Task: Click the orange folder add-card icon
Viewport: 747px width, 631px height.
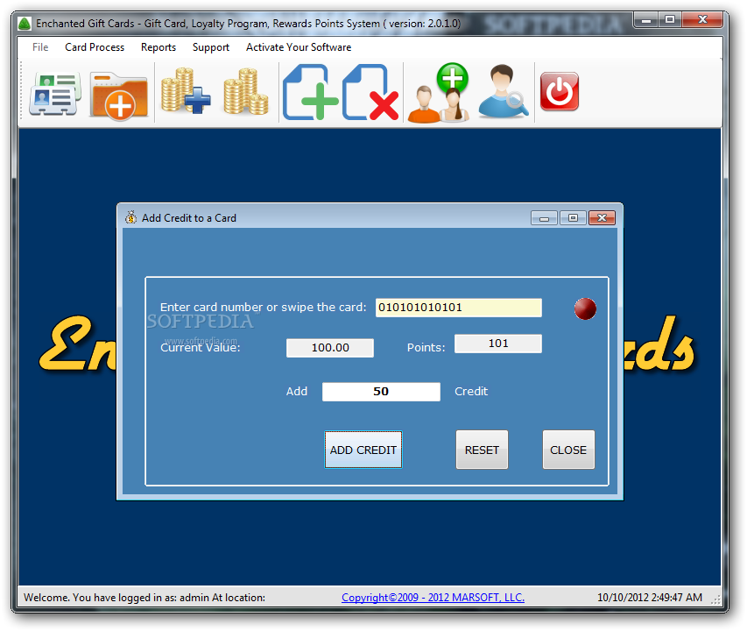Action: [118, 95]
